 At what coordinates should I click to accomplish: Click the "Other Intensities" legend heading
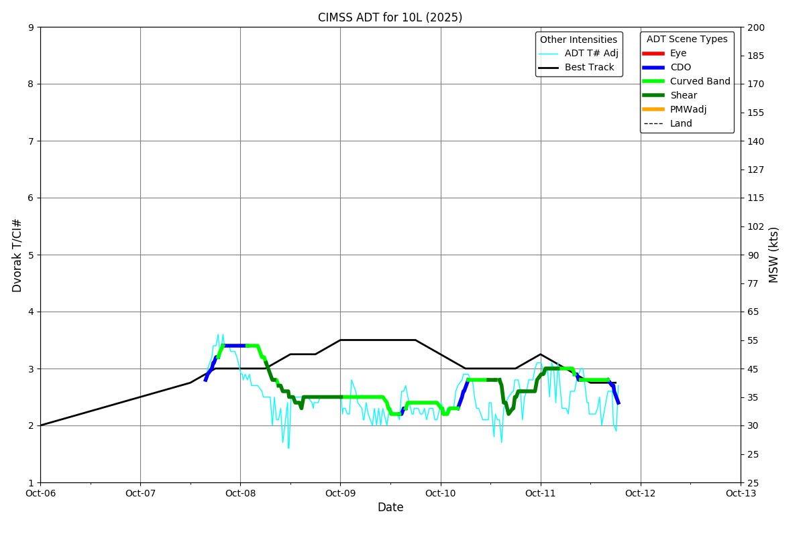(578, 40)
